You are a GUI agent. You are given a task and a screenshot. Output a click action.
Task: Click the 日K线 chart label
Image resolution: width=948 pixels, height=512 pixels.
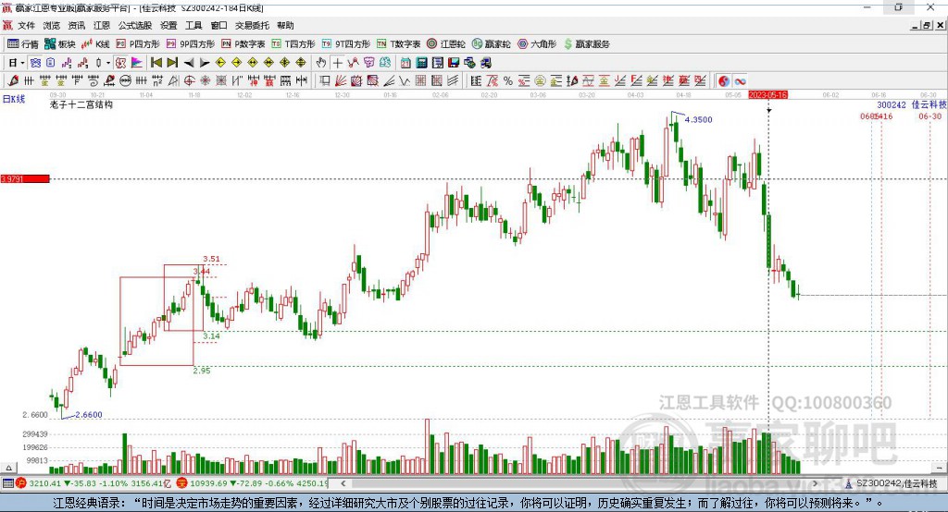14,99
